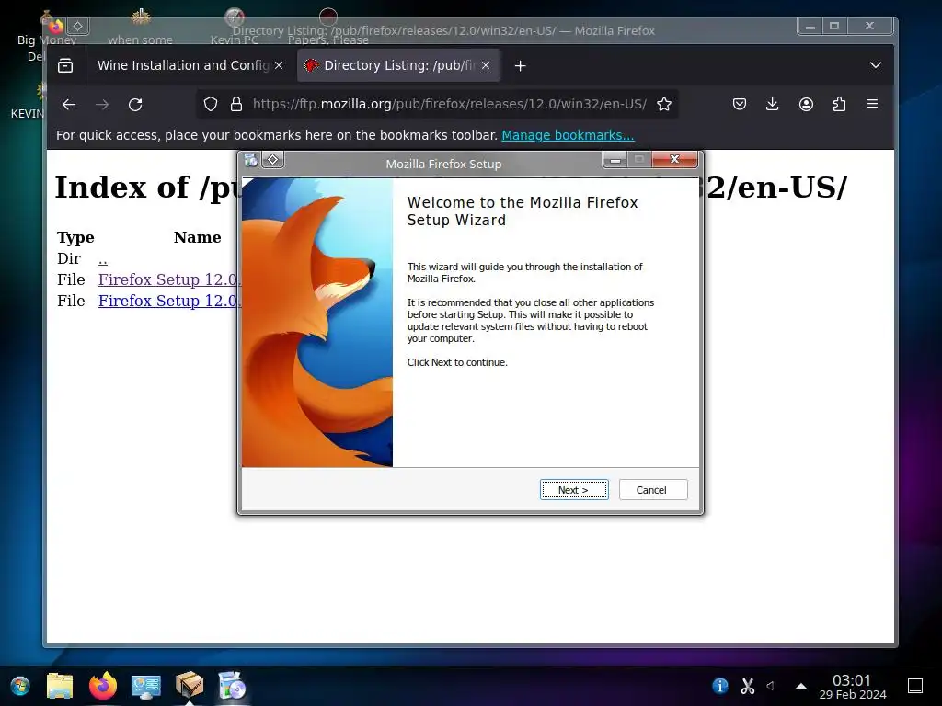Bookmark this page with star icon
The height and width of the screenshot is (706, 942).
click(x=664, y=105)
